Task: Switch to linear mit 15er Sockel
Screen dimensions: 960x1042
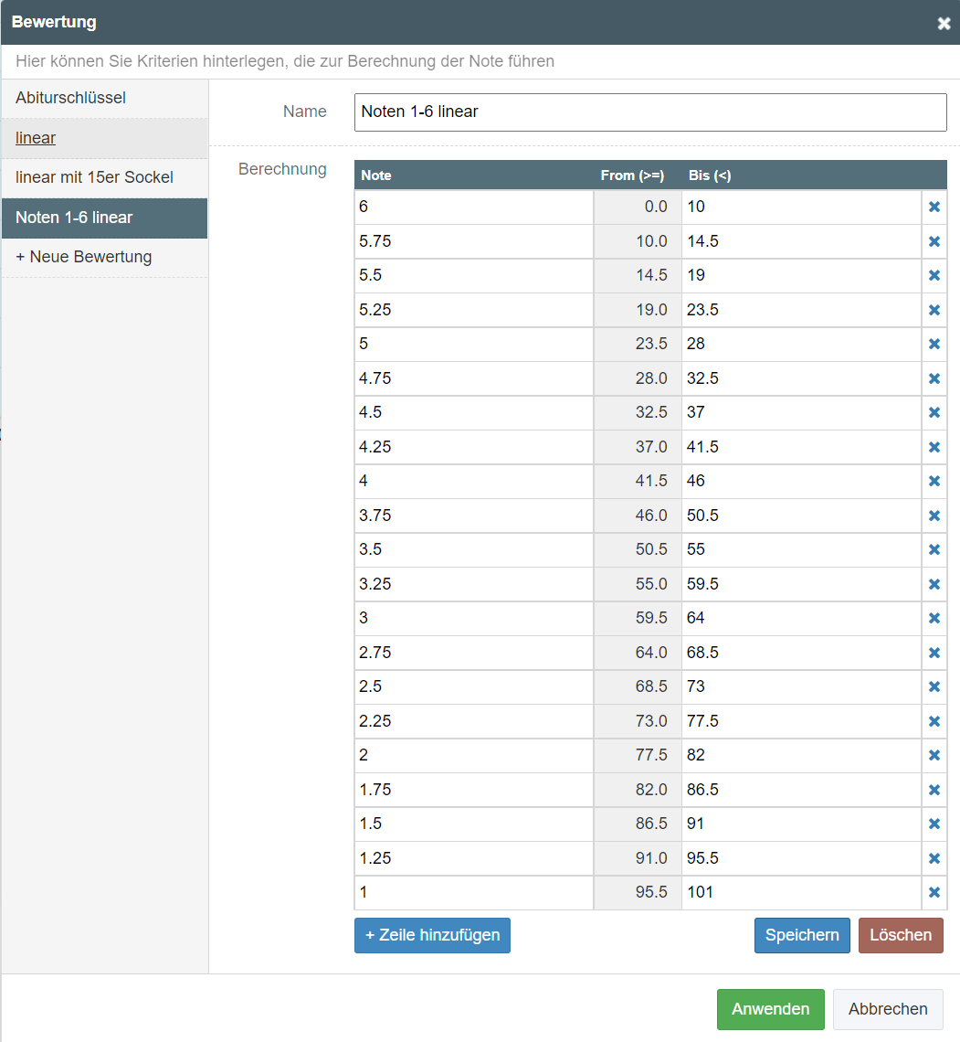Action: point(94,177)
